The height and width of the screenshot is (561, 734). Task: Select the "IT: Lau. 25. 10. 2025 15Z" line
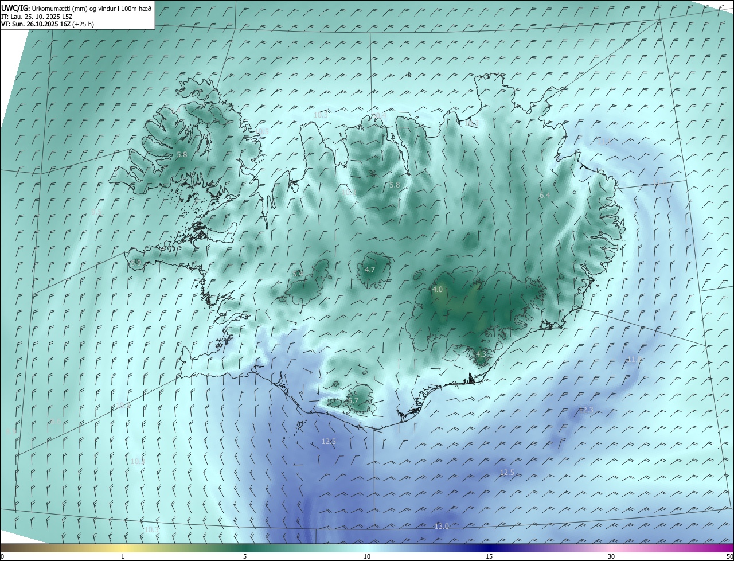click(37, 16)
